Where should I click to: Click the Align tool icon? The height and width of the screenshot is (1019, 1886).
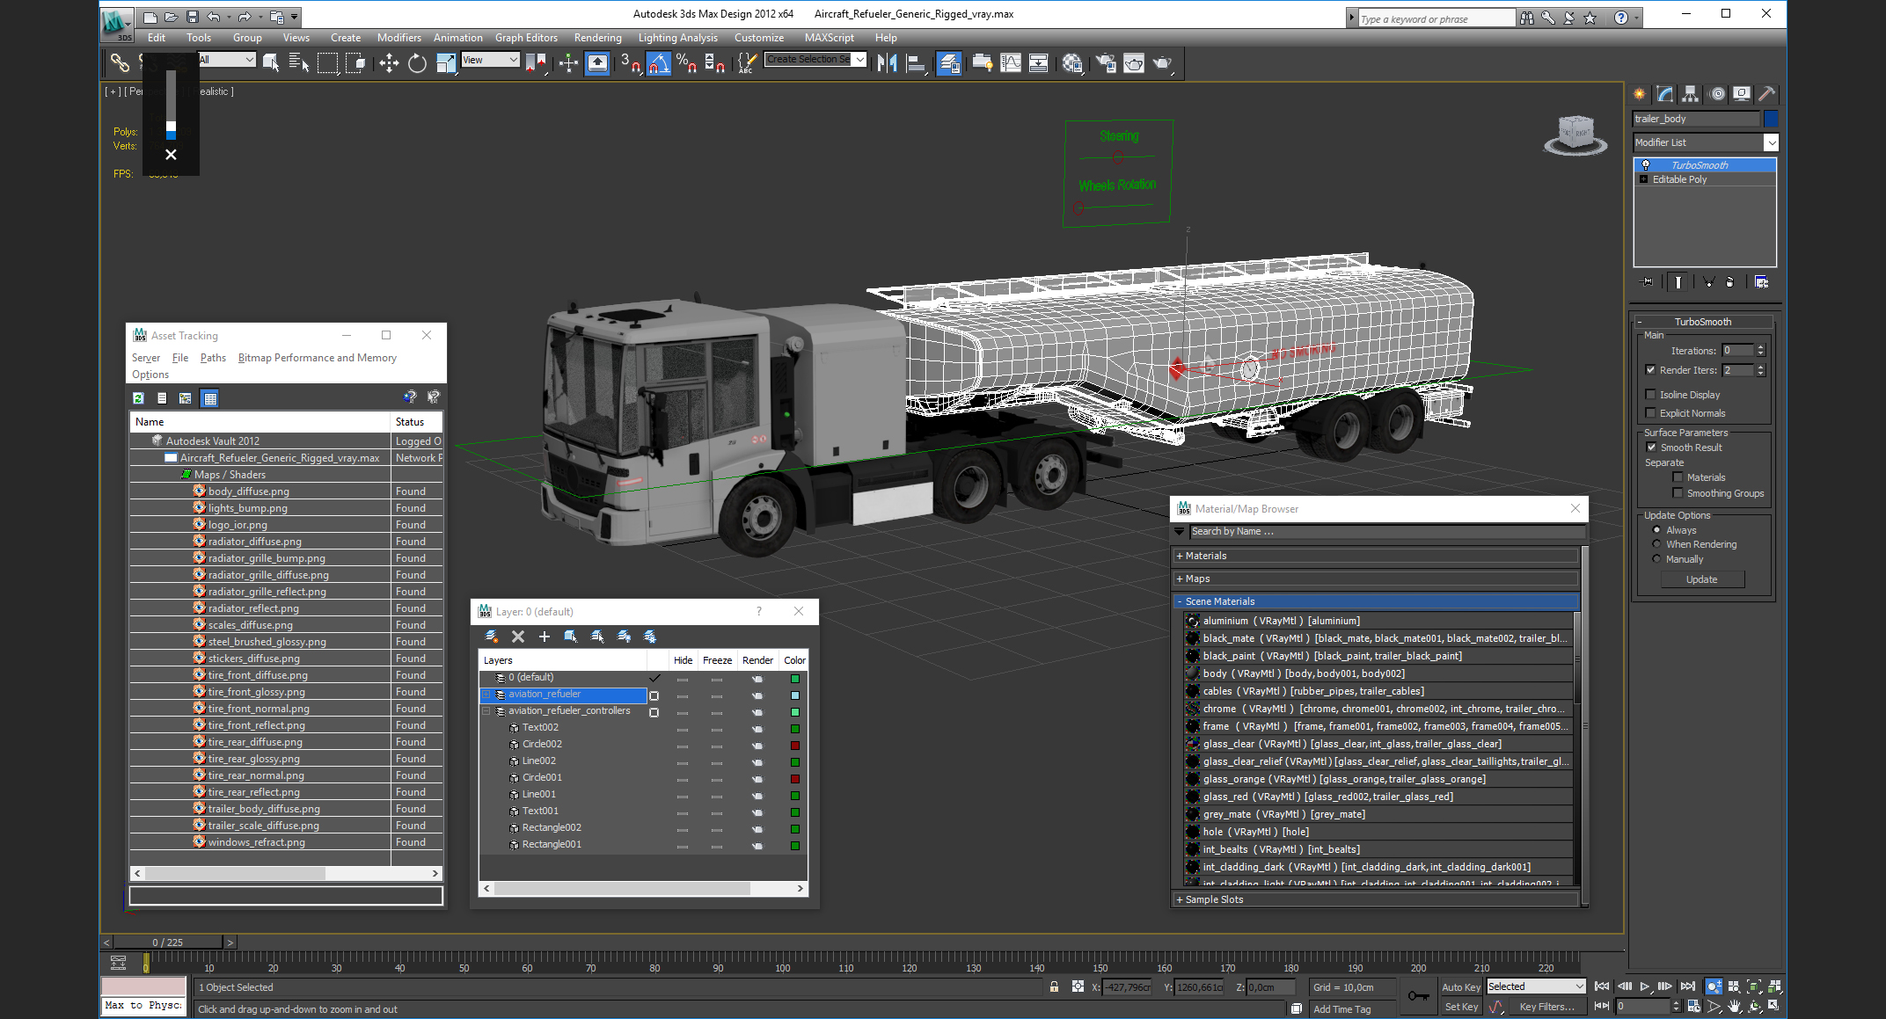click(916, 62)
